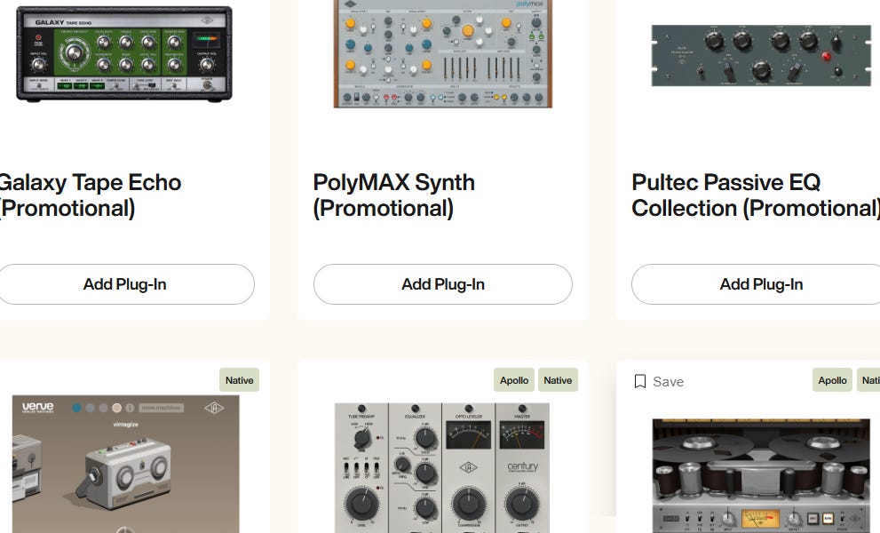Click the Apollo tag on Century card

pyautogui.click(x=514, y=380)
